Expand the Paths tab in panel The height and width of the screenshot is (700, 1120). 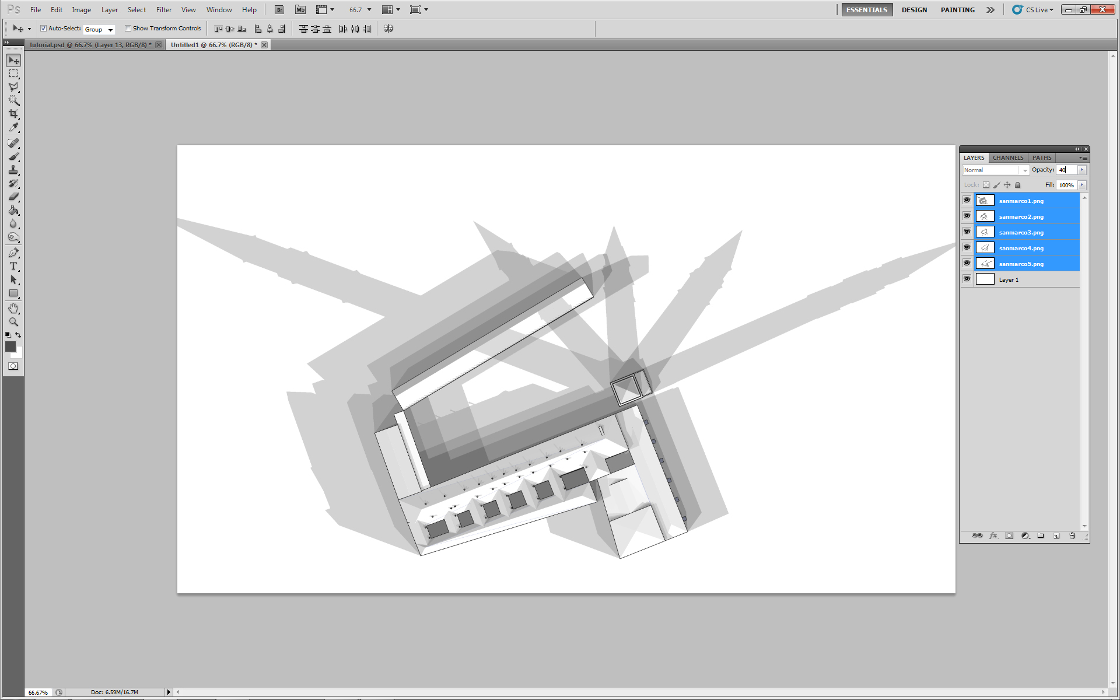(1042, 157)
